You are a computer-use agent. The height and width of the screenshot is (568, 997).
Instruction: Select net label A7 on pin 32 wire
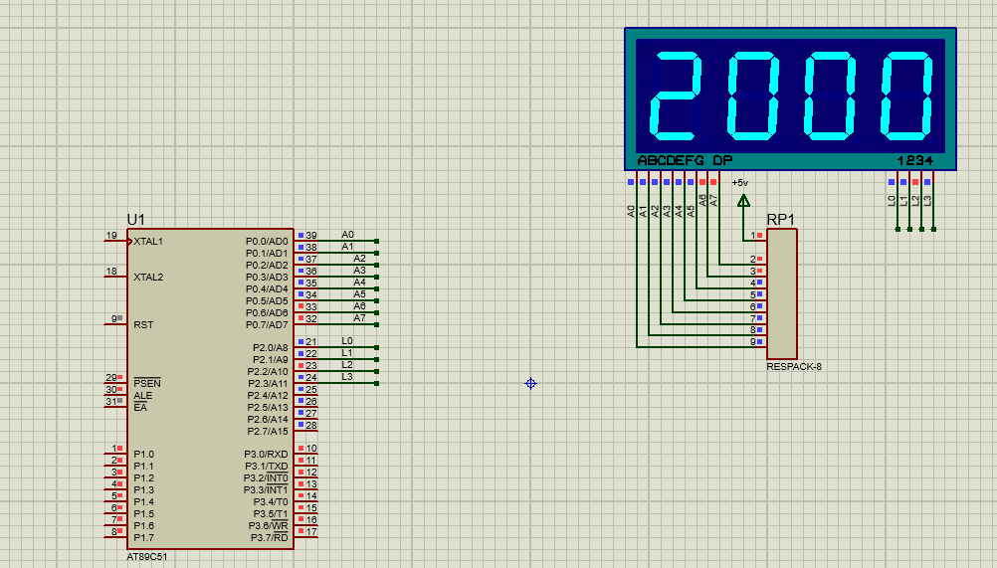[360, 317]
